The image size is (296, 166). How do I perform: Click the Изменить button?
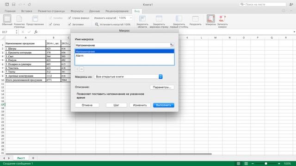(140, 105)
